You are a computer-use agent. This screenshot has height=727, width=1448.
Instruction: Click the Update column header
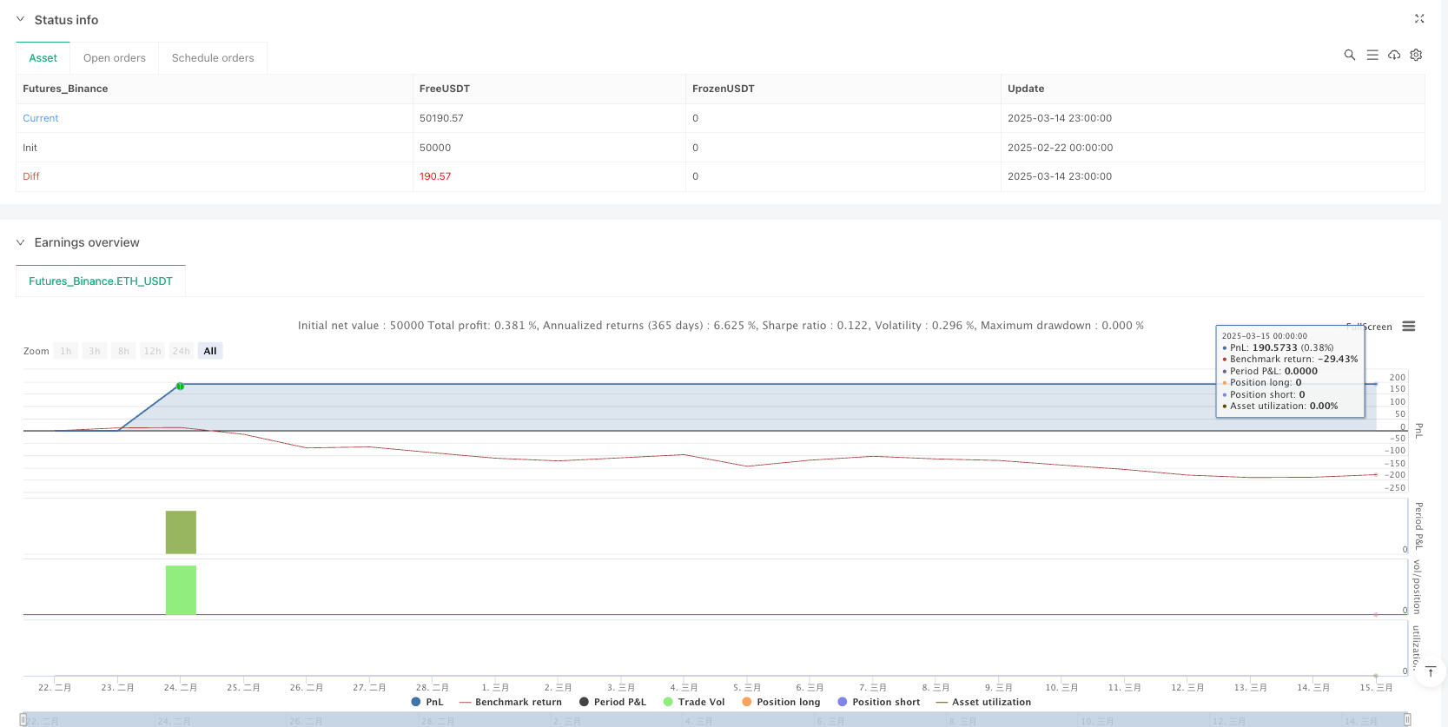[x=1026, y=89]
